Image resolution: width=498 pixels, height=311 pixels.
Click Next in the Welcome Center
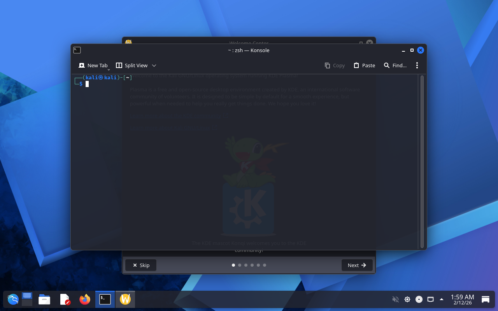pyautogui.click(x=357, y=265)
